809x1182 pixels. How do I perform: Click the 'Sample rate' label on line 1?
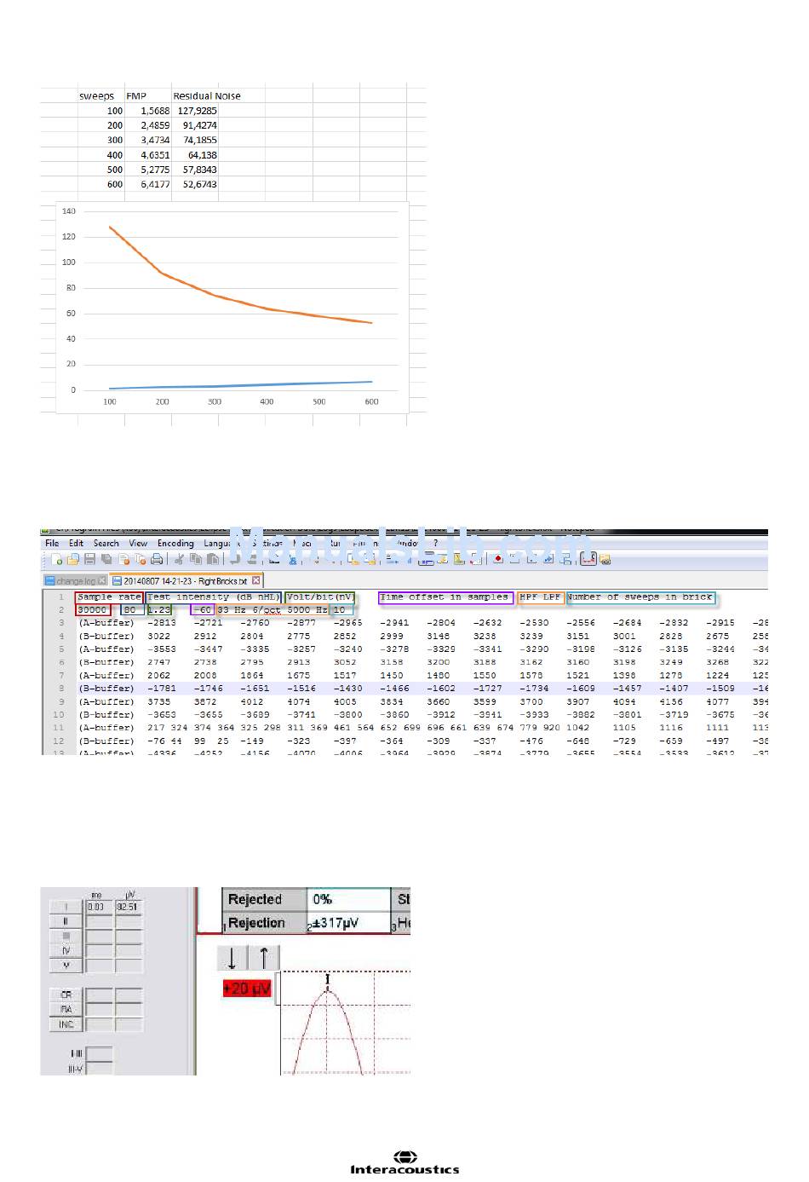click(109, 597)
